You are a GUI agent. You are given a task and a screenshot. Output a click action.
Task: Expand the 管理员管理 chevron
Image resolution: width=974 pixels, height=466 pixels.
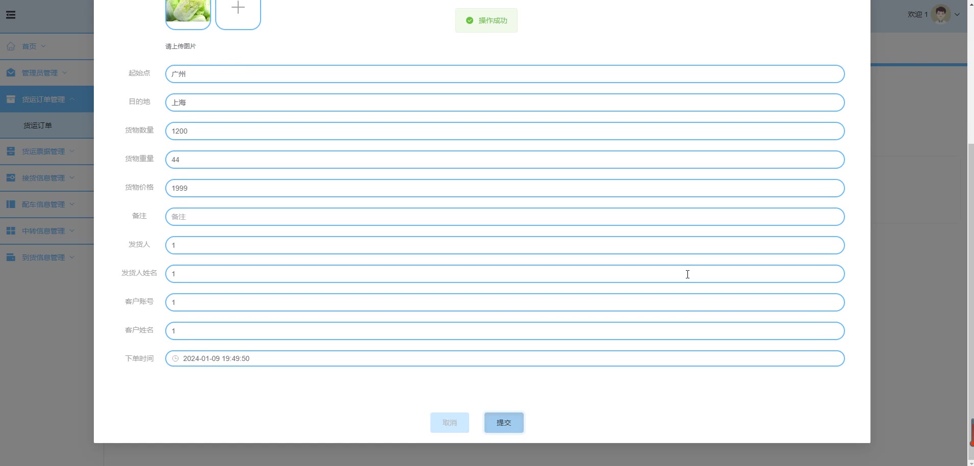coord(65,73)
